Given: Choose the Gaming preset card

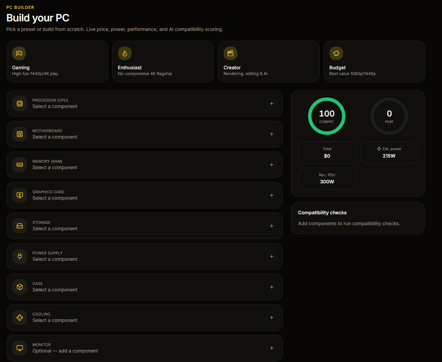Looking at the screenshot, I should 57,61.
